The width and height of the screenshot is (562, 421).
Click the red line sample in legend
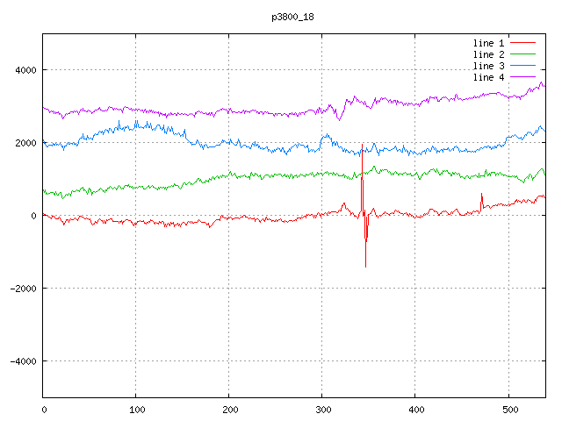[x=523, y=43]
